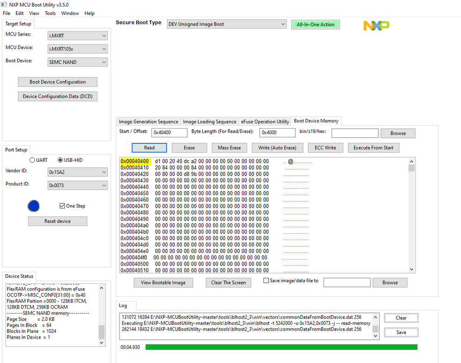This screenshot has height=363, width=461.
Task: Click Log panel scrollbar down arrow
Action: pos(376,336)
